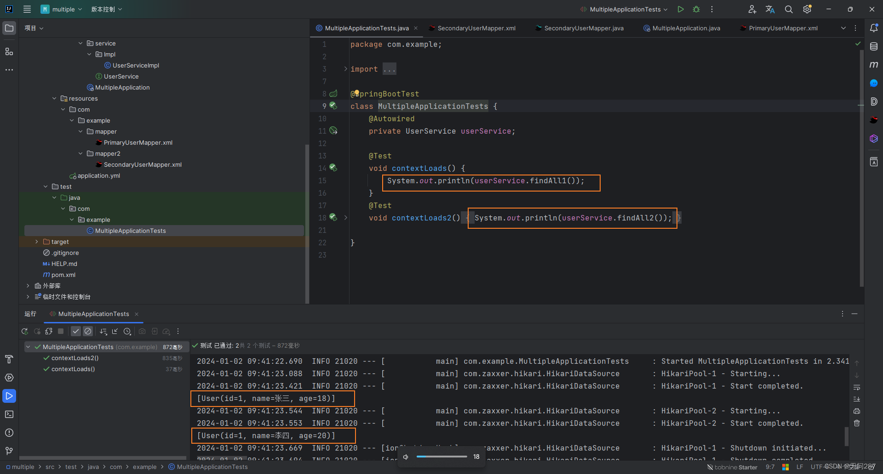The image size is (883, 474).
Task: Collapse the resources folder node
Action: tap(54, 98)
